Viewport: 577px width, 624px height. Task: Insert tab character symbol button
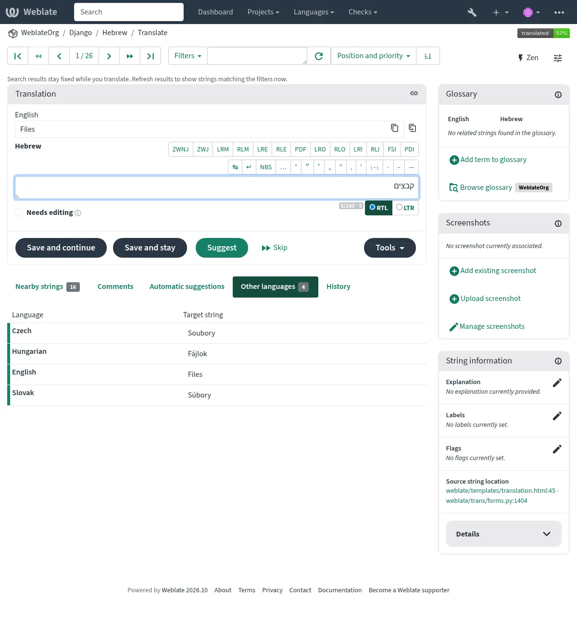pos(235,167)
